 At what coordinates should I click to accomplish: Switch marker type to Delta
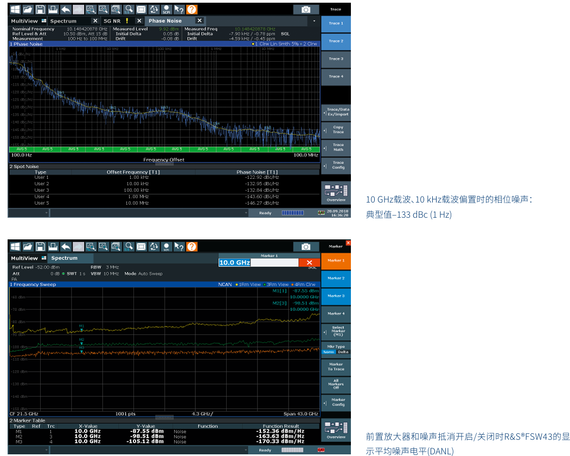343,352
